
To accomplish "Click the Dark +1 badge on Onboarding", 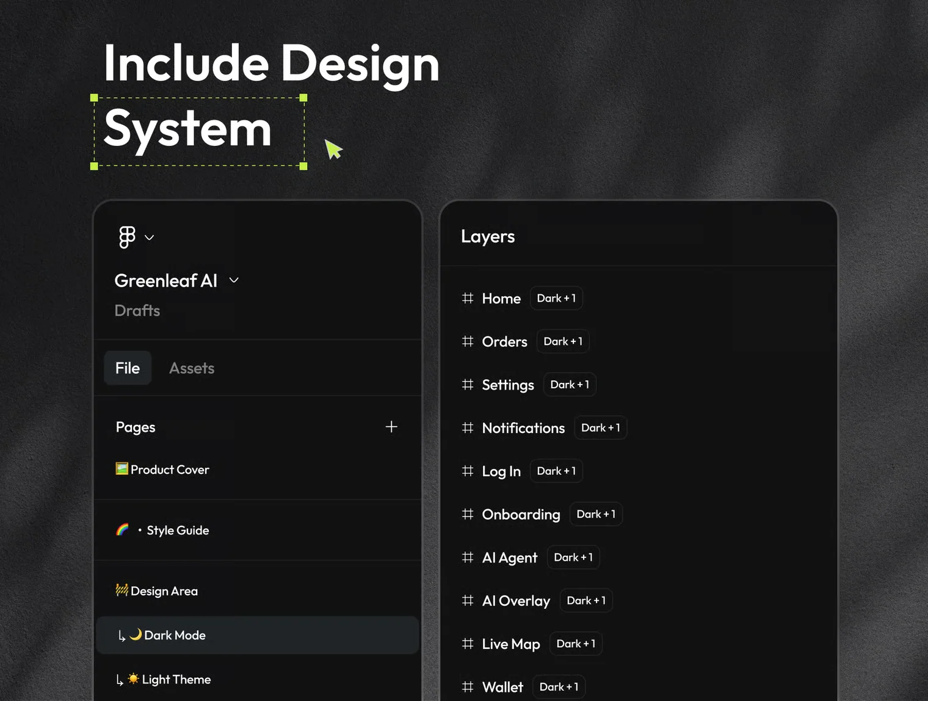I will coord(596,514).
